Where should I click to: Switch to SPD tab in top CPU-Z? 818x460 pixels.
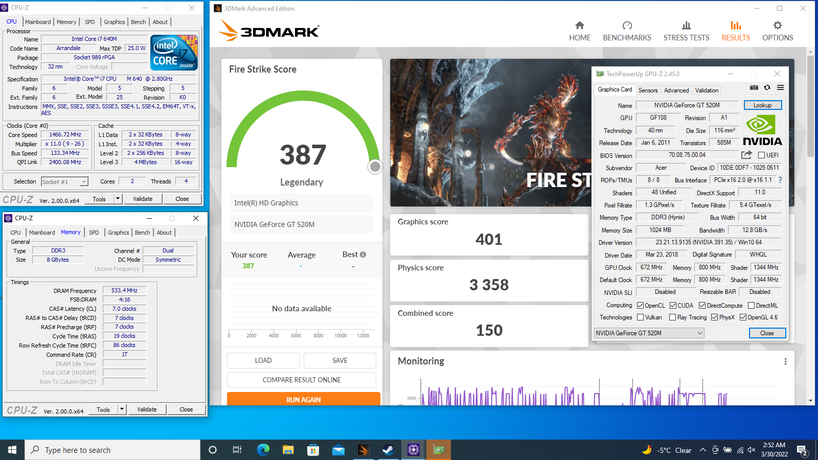pos(90,22)
